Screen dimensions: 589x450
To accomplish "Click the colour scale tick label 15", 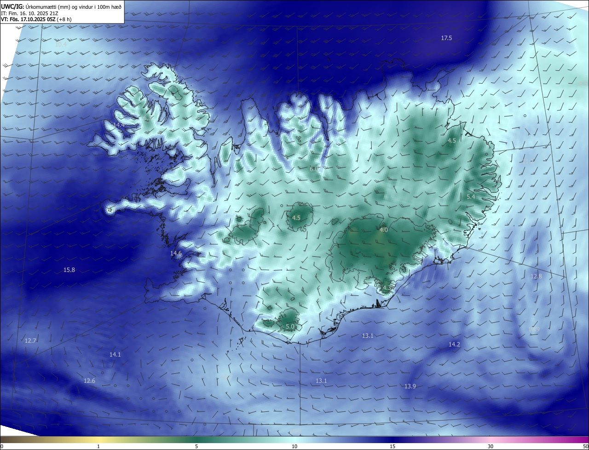I will tap(393, 446).
